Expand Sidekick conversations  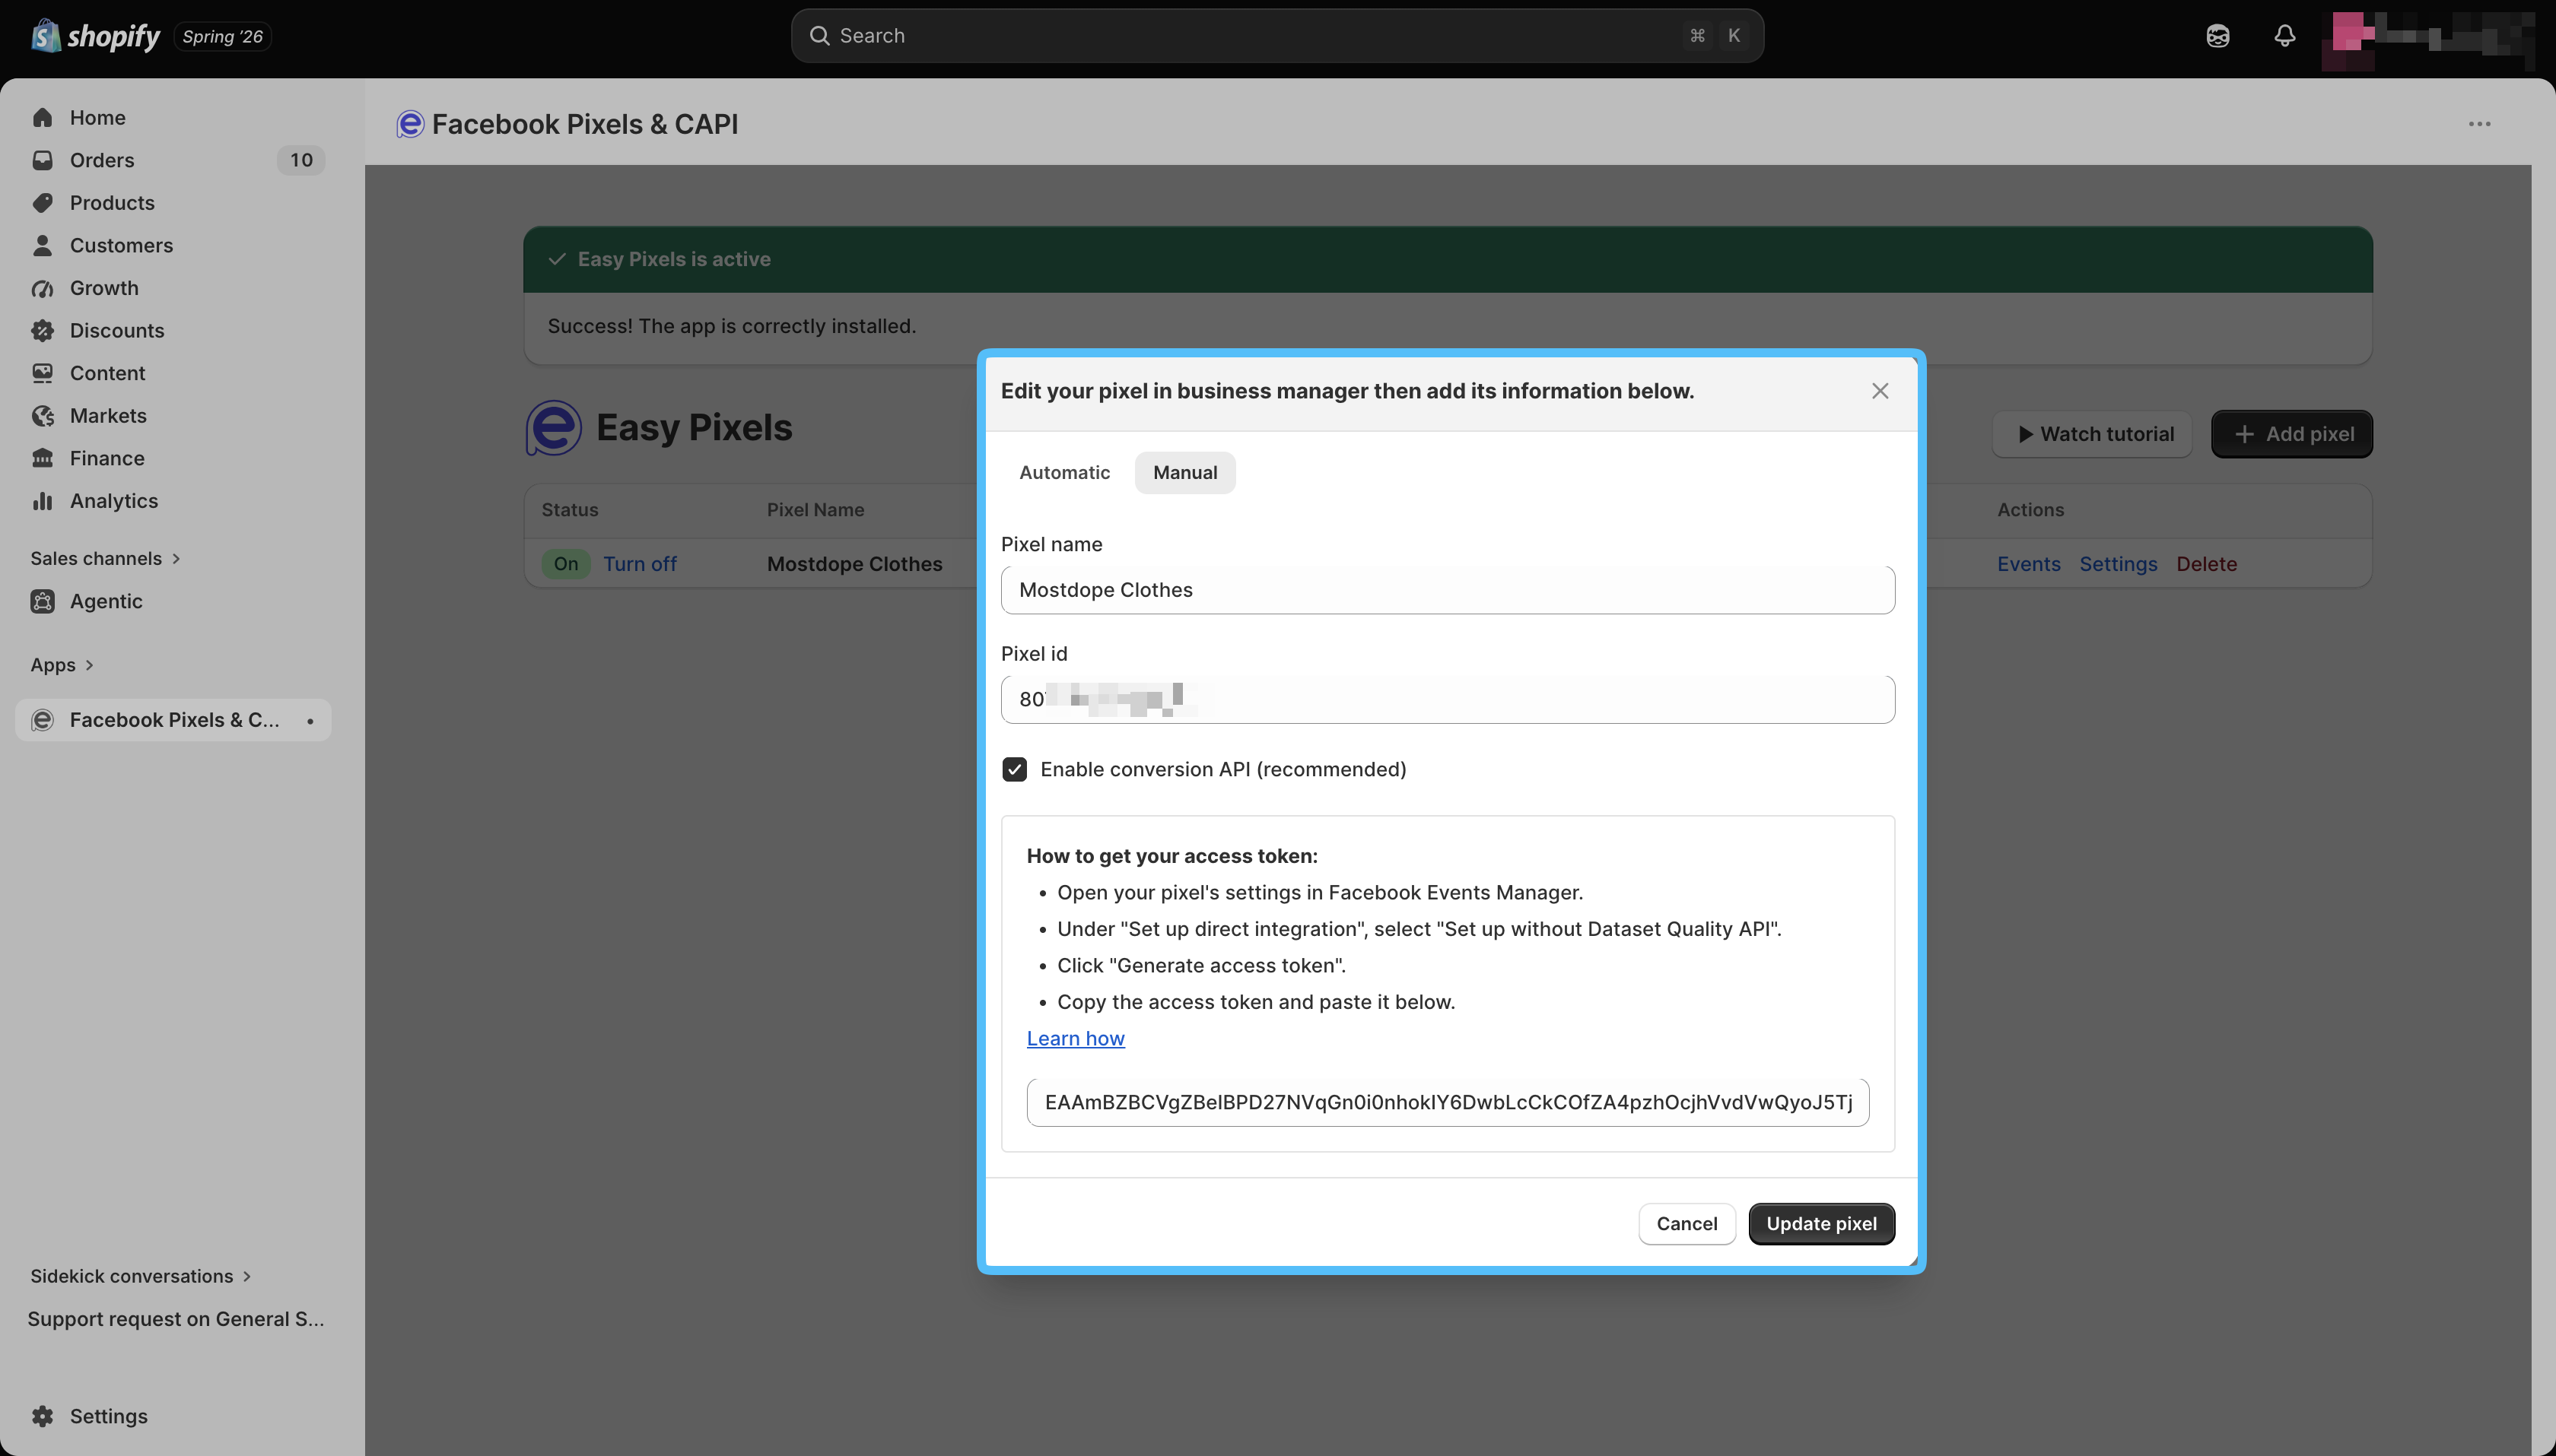coord(141,1276)
